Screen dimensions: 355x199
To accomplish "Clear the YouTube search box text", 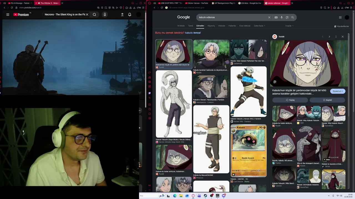I will pos(87,15).
